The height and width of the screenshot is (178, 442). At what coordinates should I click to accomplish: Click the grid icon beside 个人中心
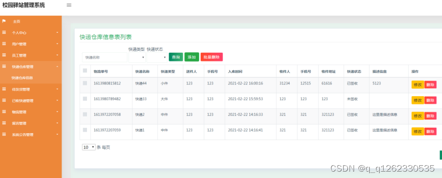pyautogui.click(x=4, y=33)
